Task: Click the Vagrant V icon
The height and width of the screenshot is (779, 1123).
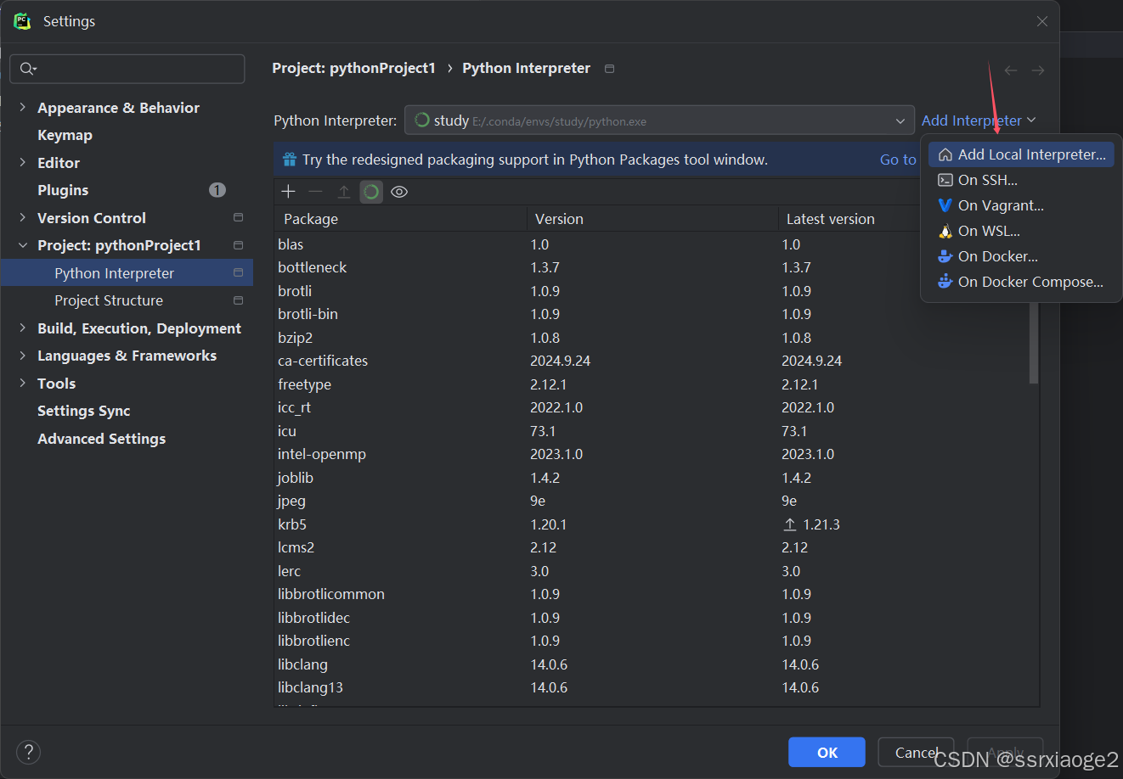Action: (945, 205)
